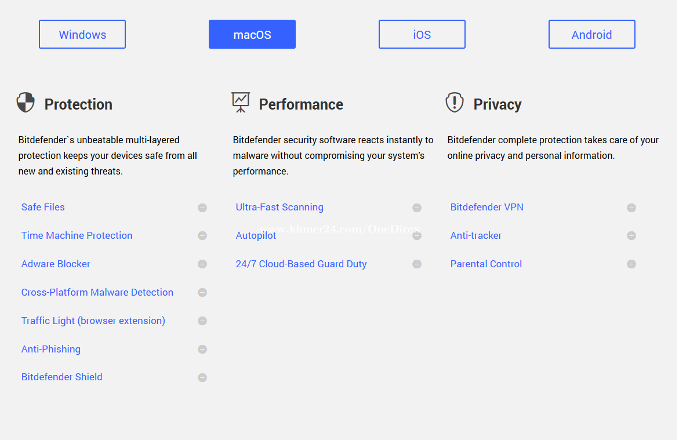Show the Android platform features
The width and height of the screenshot is (679, 440).
(591, 34)
